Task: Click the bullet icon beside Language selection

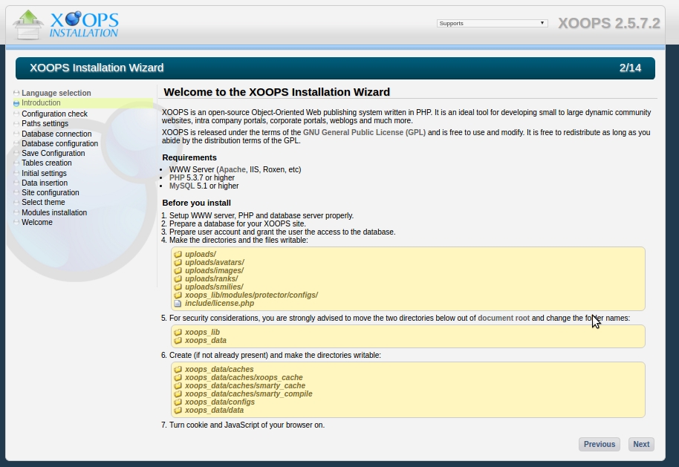Action: 16,93
